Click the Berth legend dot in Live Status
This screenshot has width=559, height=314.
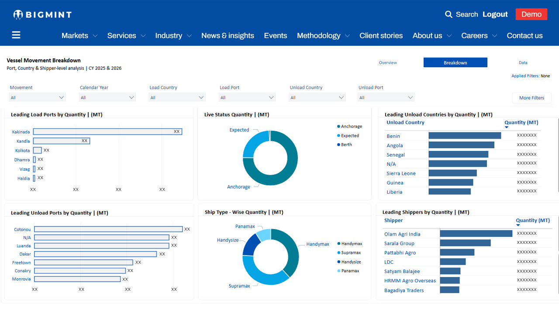(338, 145)
